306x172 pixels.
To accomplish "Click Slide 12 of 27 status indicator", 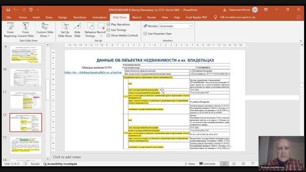I will 12,164.
